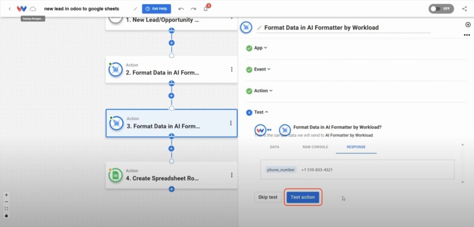Select step 3 AI Formatter icon

click(116, 123)
